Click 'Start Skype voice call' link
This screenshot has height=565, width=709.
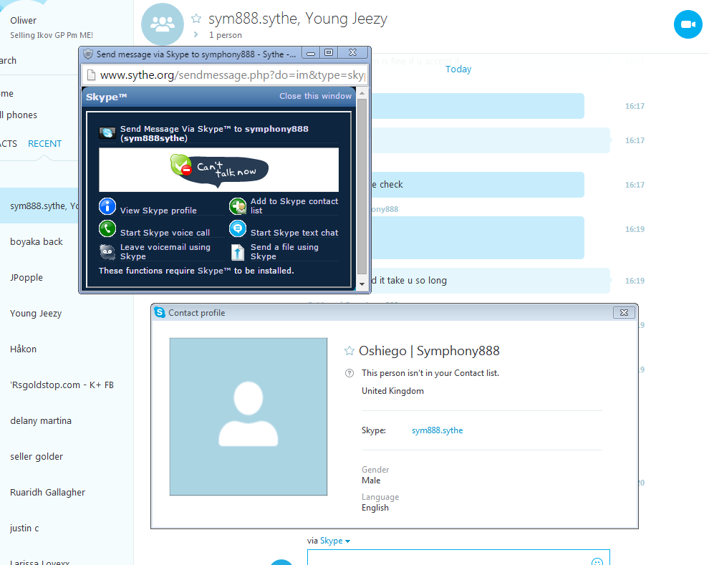click(x=165, y=232)
